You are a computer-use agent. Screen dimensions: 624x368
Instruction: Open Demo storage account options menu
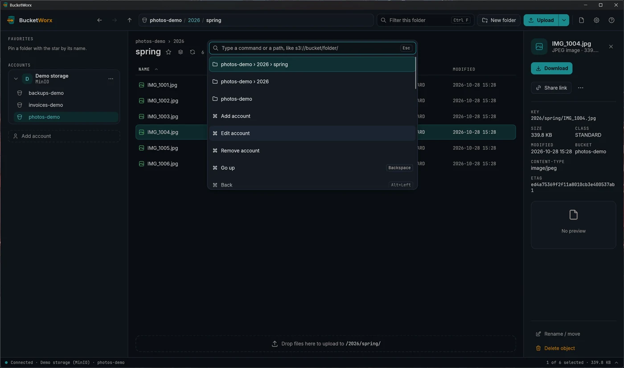(x=111, y=79)
